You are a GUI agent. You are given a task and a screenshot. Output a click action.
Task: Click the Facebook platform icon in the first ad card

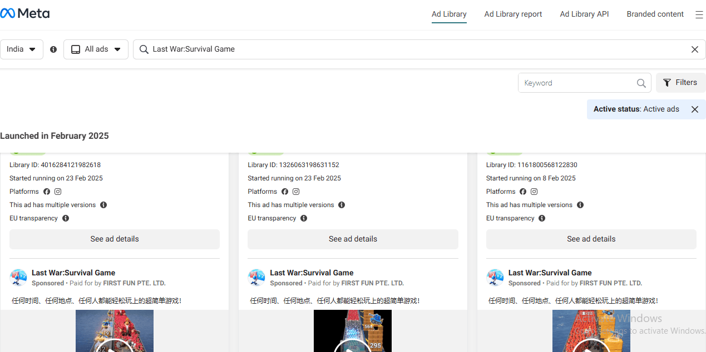pyautogui.click(x=47, y=192)
